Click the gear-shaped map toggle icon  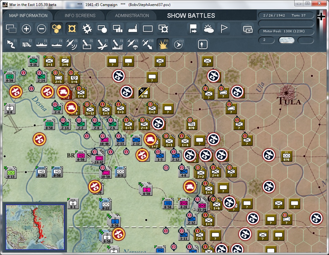[x=87, y=29]
